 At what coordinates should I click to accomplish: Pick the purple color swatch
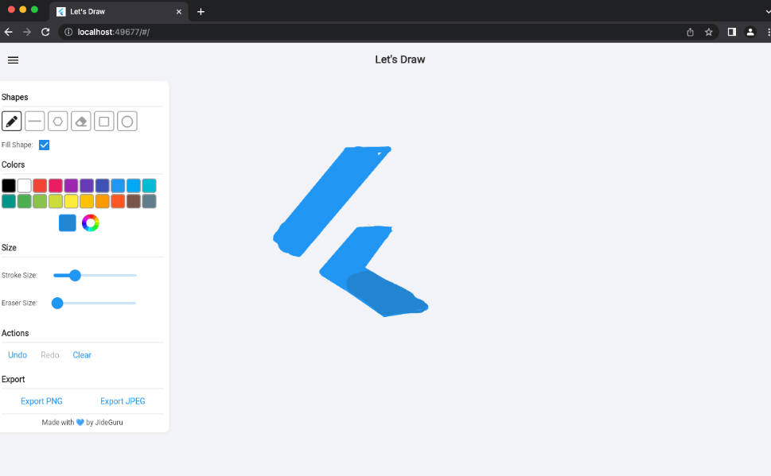click(72, 186)
